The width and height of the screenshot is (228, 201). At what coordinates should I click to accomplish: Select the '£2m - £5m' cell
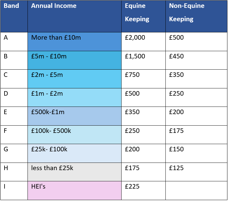click(x=74, y=79)
